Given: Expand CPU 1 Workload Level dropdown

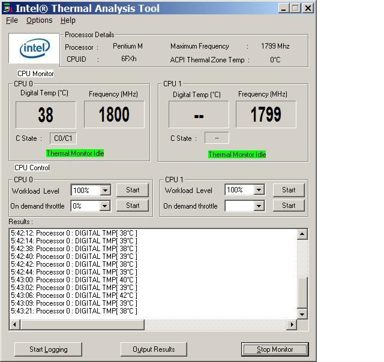Looking at the screenshot, I should [259, 190].
